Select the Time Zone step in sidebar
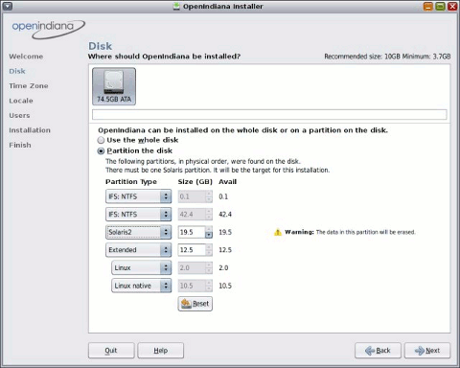Screen dimensions: 460x368 click(x=29, y=86)
